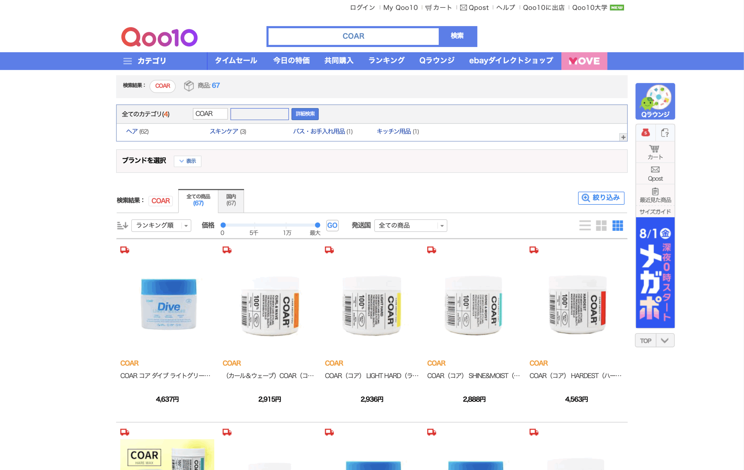Switch to list view layout icon
Image resolution: width=744 pixels, height=470 pixels.
tap(585, 225)
